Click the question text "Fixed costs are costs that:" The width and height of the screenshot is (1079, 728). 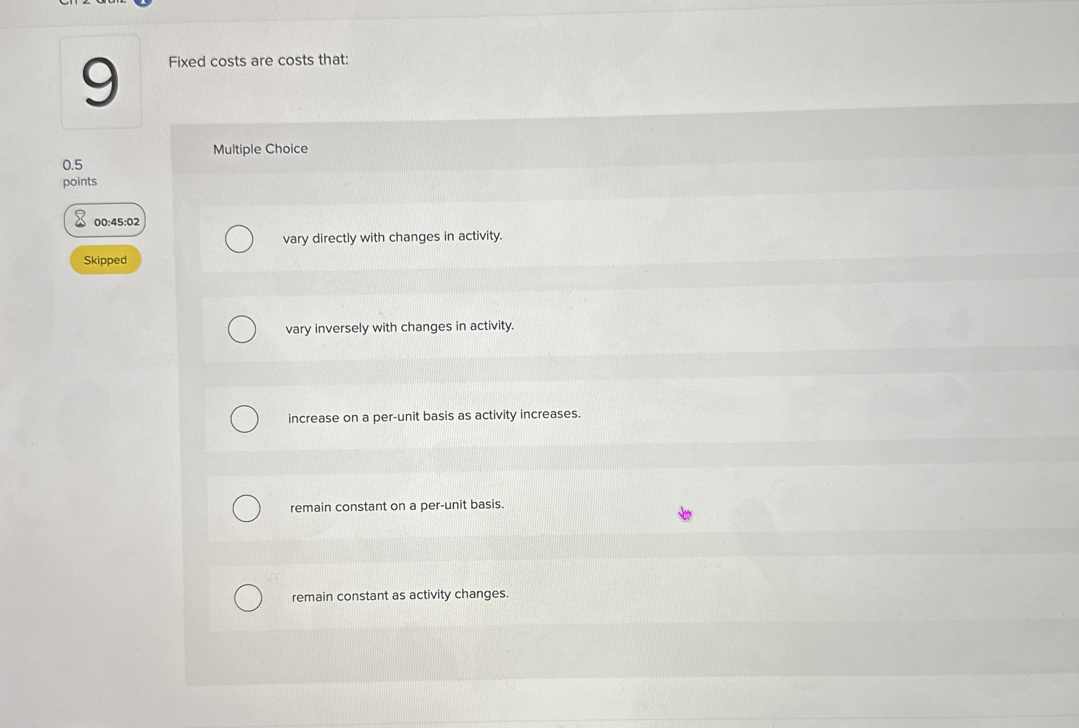click(259, 61)
